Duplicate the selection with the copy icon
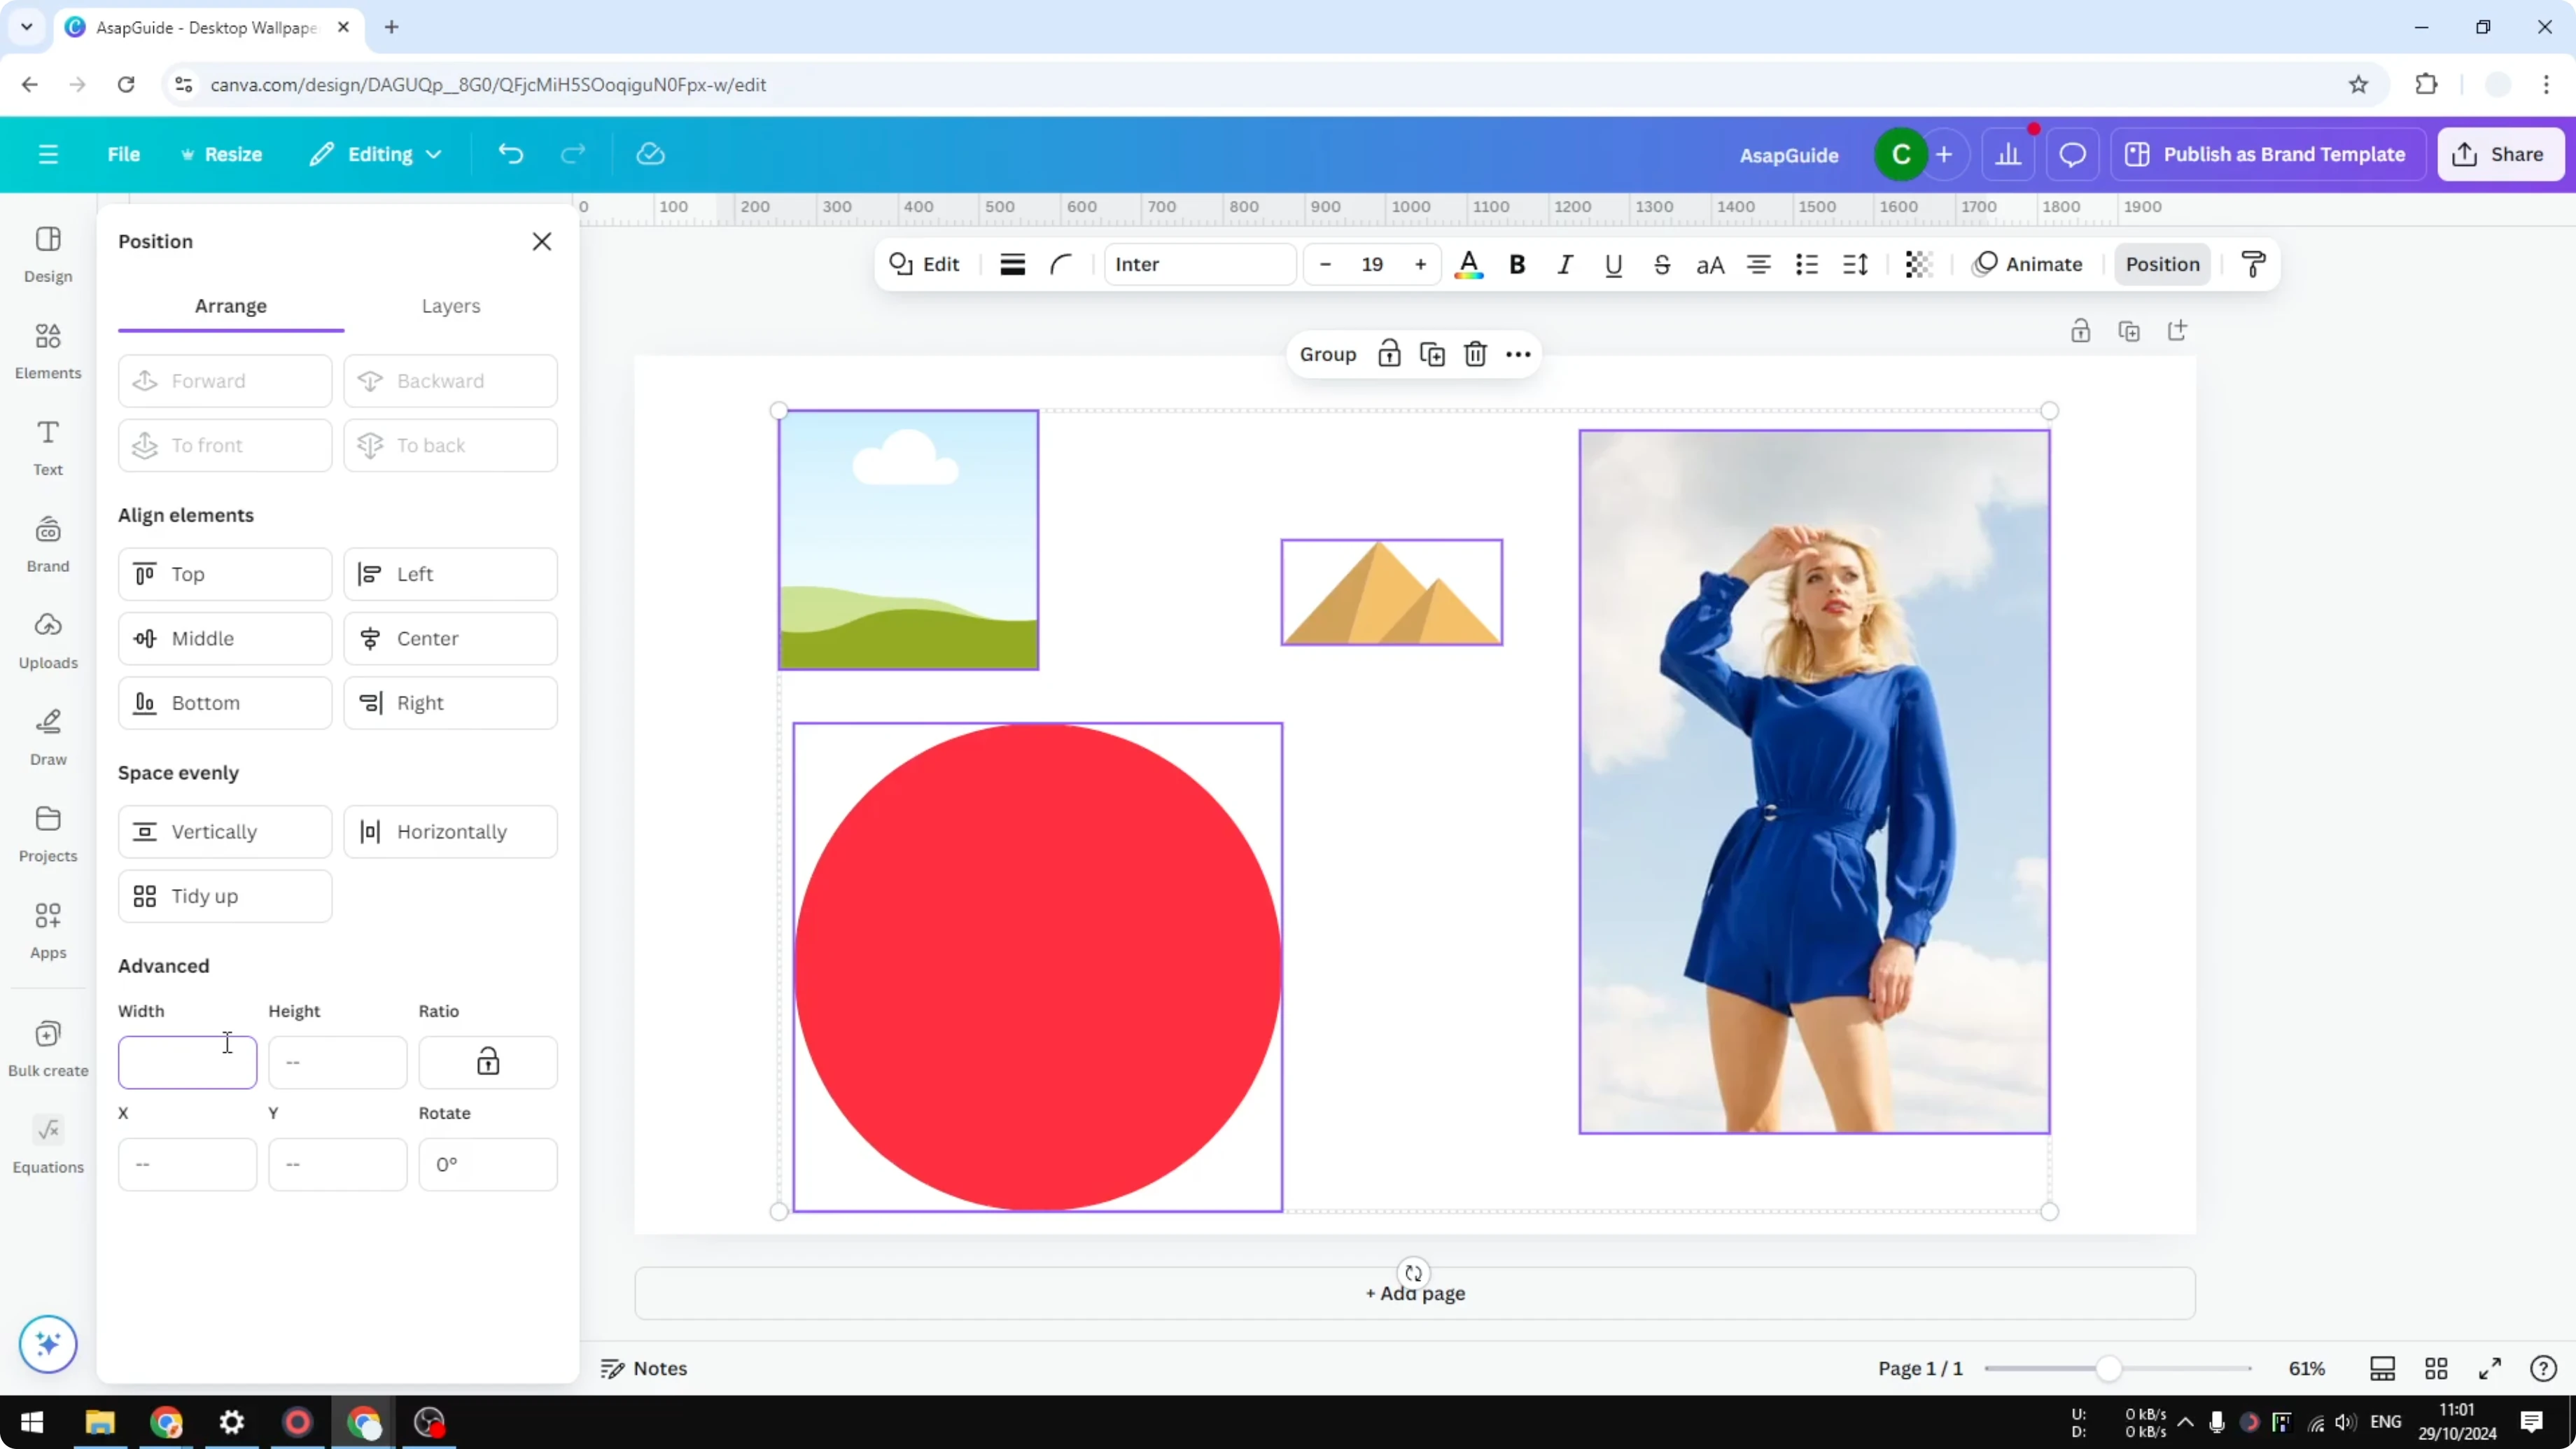2576x1449 pixels. pyautogui.click(x=1432, y=354)
